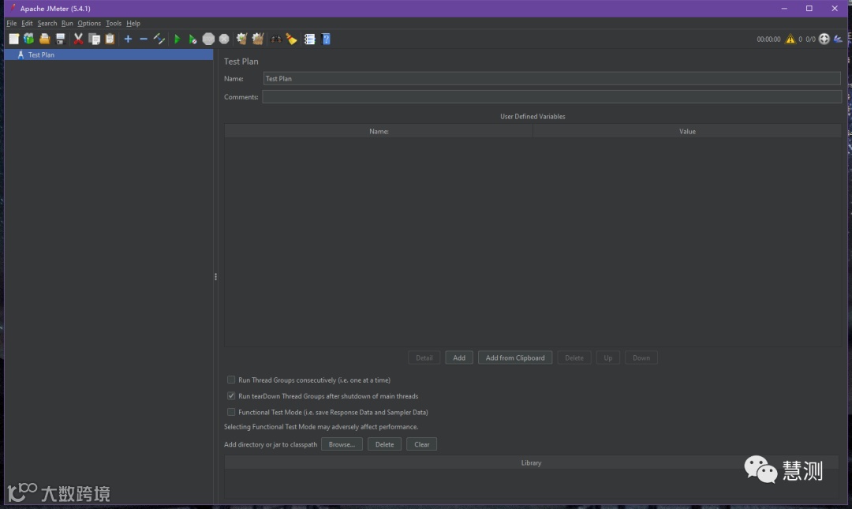Open the Edit menu
The width and height of the screenshot is (852, 509).
click(27, 24)
